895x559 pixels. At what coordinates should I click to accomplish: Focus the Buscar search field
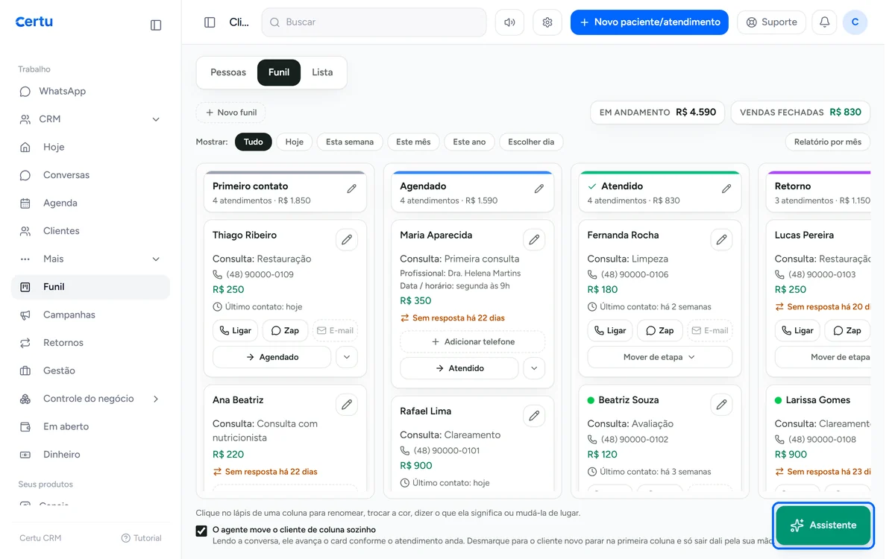pos(374,22)
